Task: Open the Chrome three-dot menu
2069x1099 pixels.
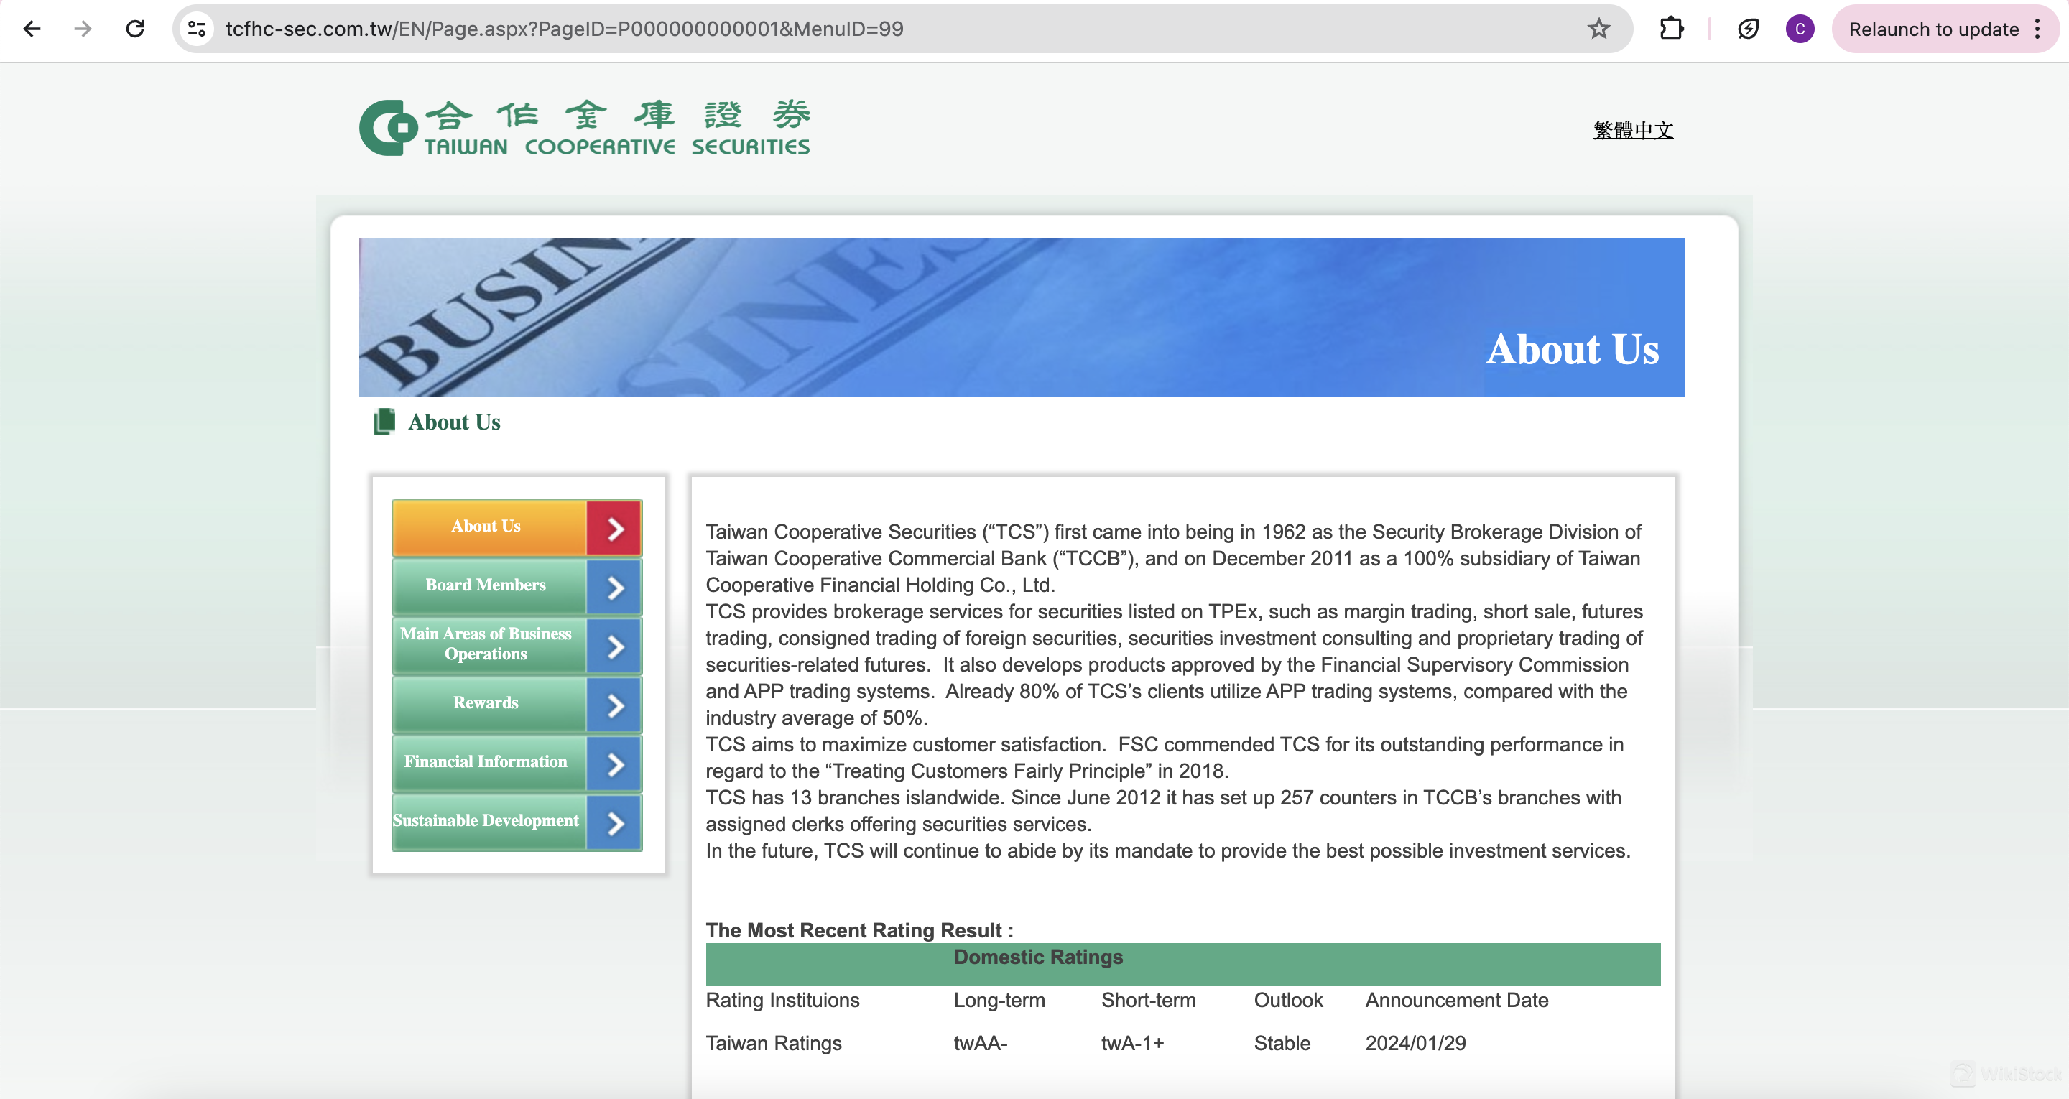Action: [2037, 29]
